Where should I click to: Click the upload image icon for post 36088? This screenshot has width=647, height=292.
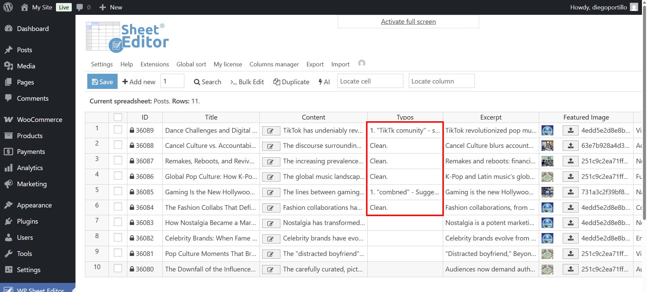pyautogui.click(x=571, y=146)
